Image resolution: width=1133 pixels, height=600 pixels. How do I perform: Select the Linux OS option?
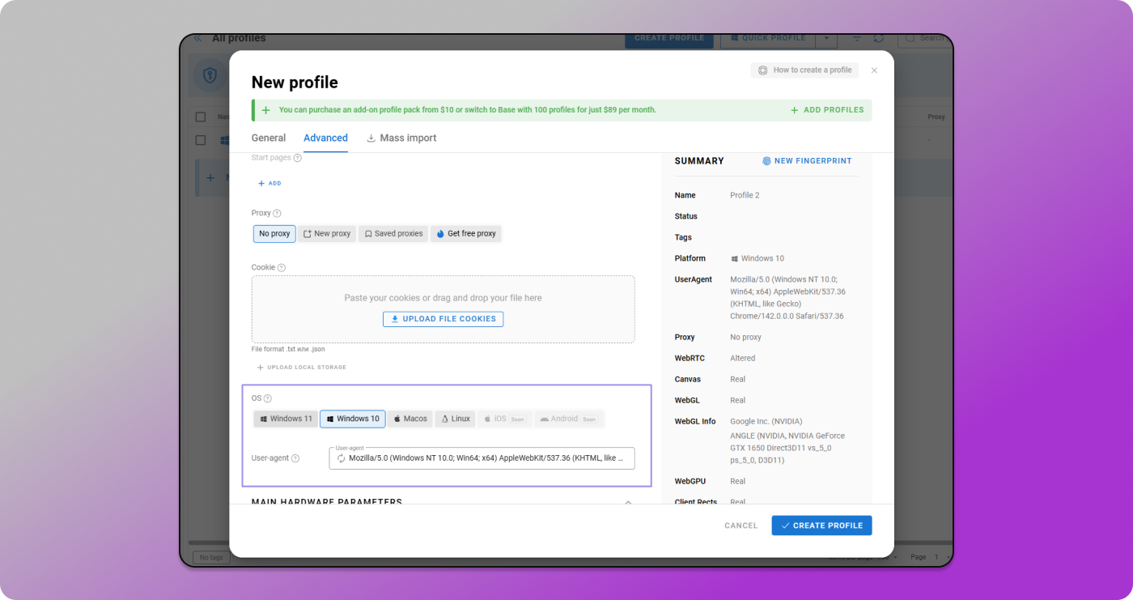click(455, 419)
